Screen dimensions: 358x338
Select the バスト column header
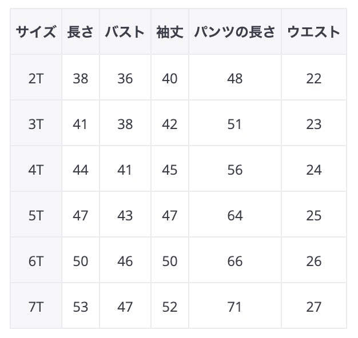[x=125, y=32]
